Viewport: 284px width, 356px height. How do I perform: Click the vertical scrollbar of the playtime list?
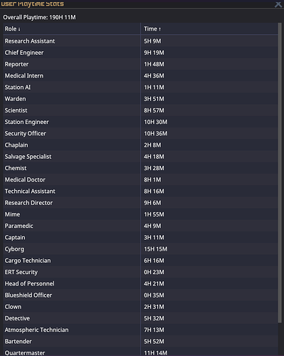tap(280, 173)
